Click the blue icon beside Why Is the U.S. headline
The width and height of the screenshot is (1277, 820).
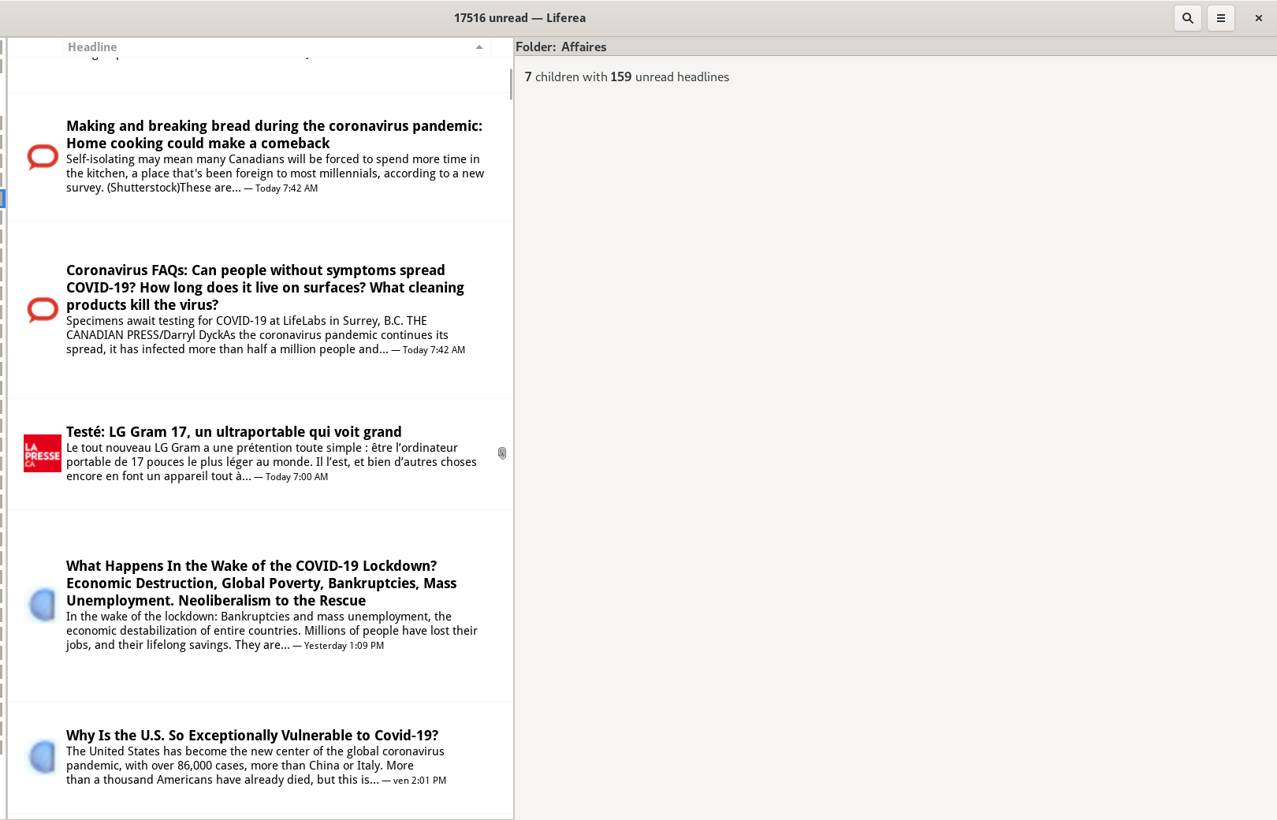[43, 757]
